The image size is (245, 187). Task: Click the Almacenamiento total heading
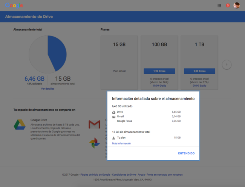[x=28, y=29]
